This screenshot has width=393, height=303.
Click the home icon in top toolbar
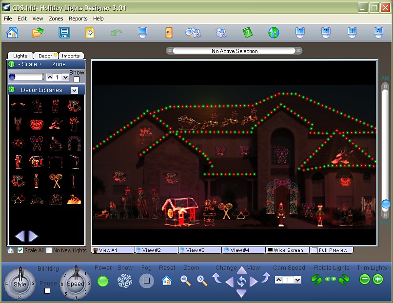point(12,33)
